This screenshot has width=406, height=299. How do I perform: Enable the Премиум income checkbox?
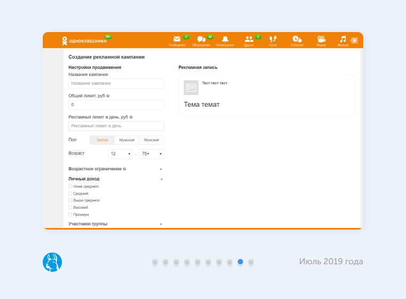[70, 214]
